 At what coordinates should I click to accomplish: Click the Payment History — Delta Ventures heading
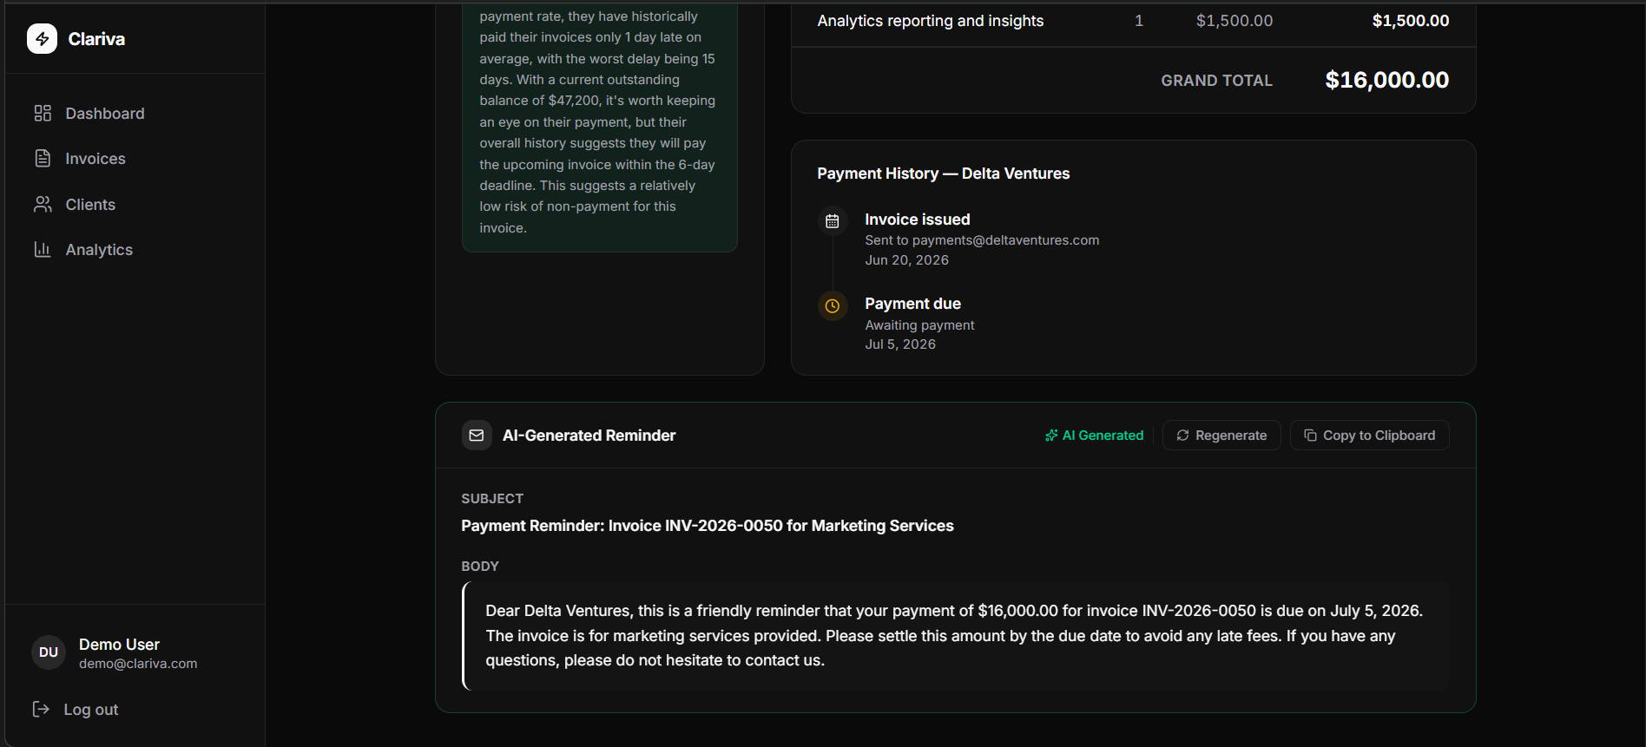(943, 174)
